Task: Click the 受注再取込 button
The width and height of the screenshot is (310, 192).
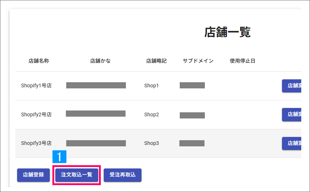Action: click(x=123, y=175)
